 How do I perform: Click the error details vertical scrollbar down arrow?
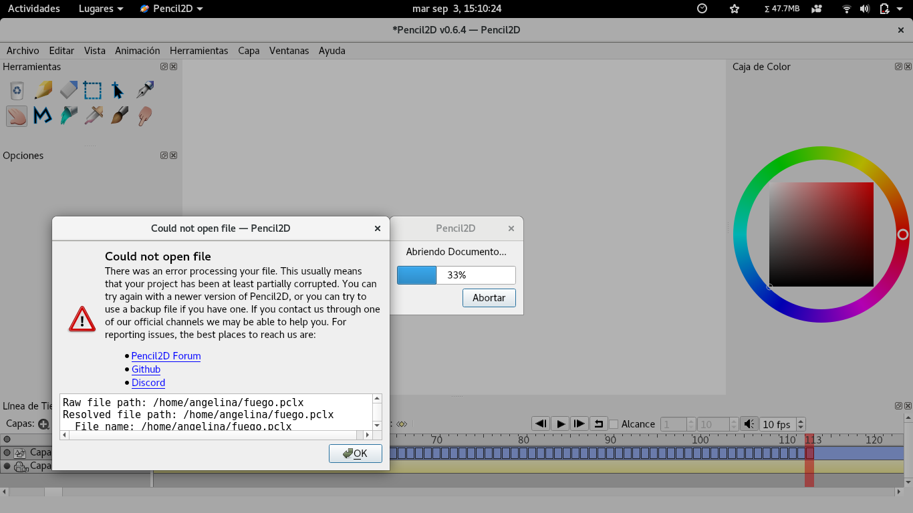click(377, 425)
